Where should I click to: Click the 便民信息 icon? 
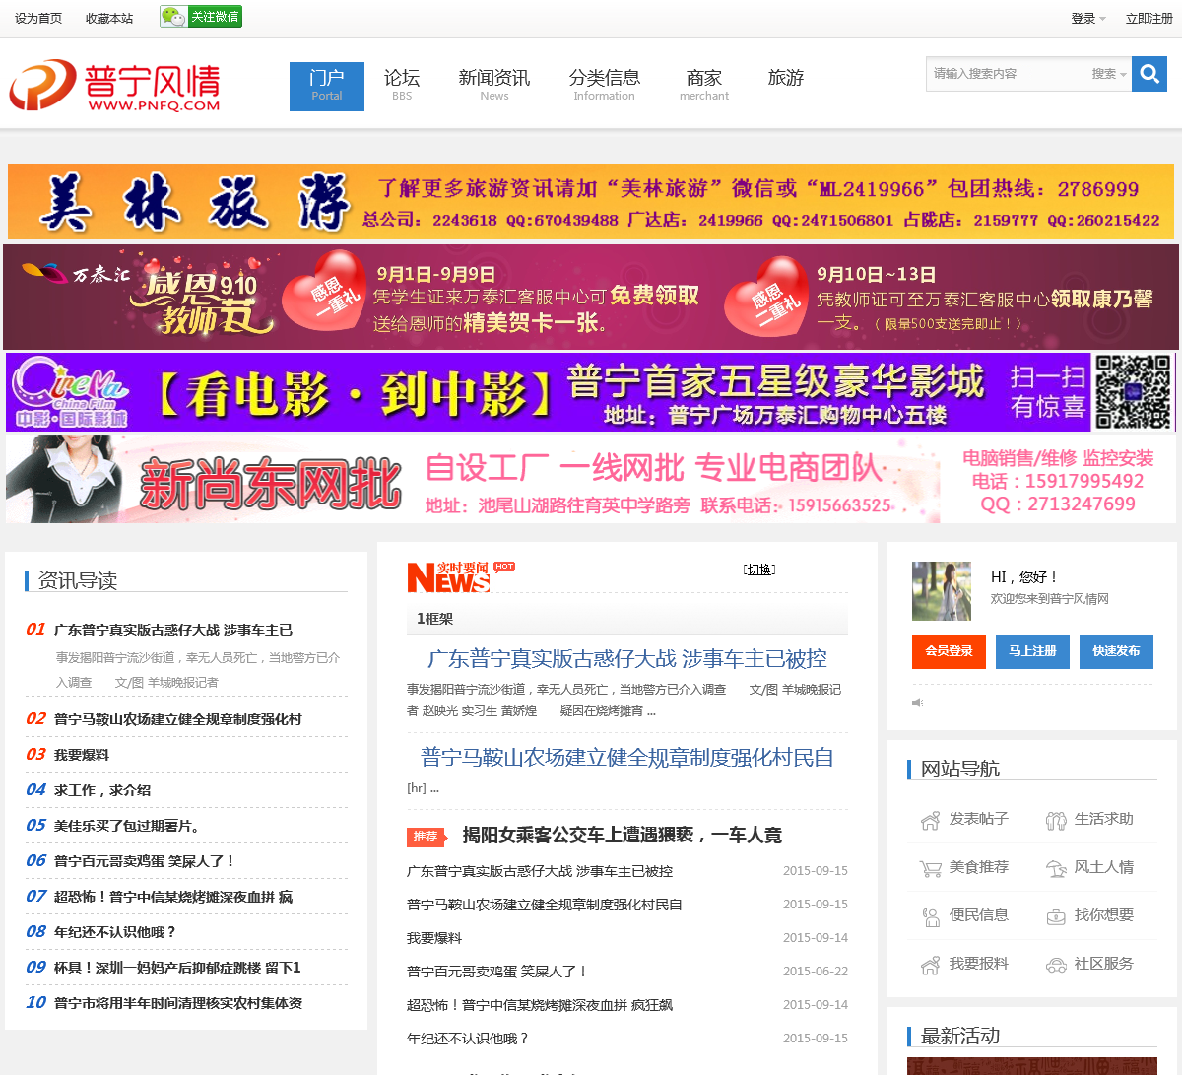click(x=930, y=916)
